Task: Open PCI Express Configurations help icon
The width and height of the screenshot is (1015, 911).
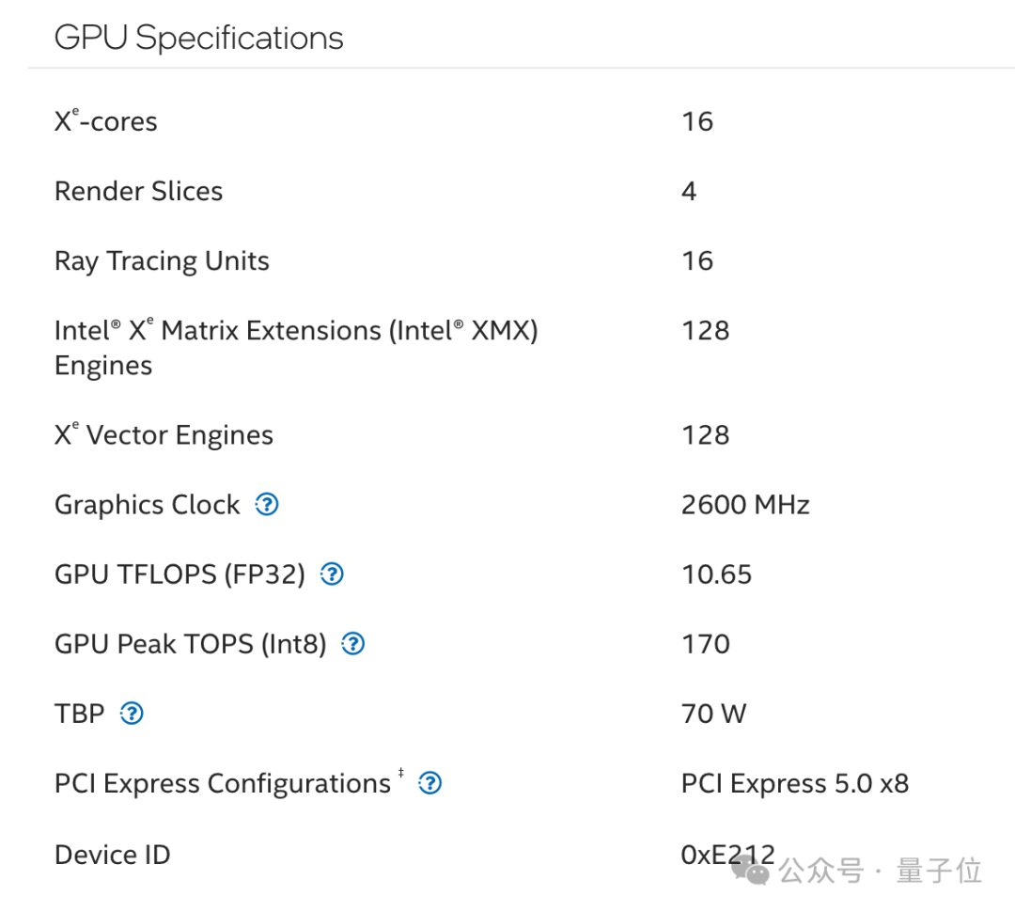Action: click(x=429, y=783)
